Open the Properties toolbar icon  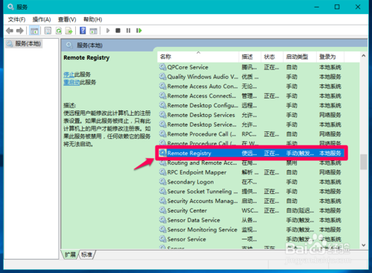click(48, 31)
